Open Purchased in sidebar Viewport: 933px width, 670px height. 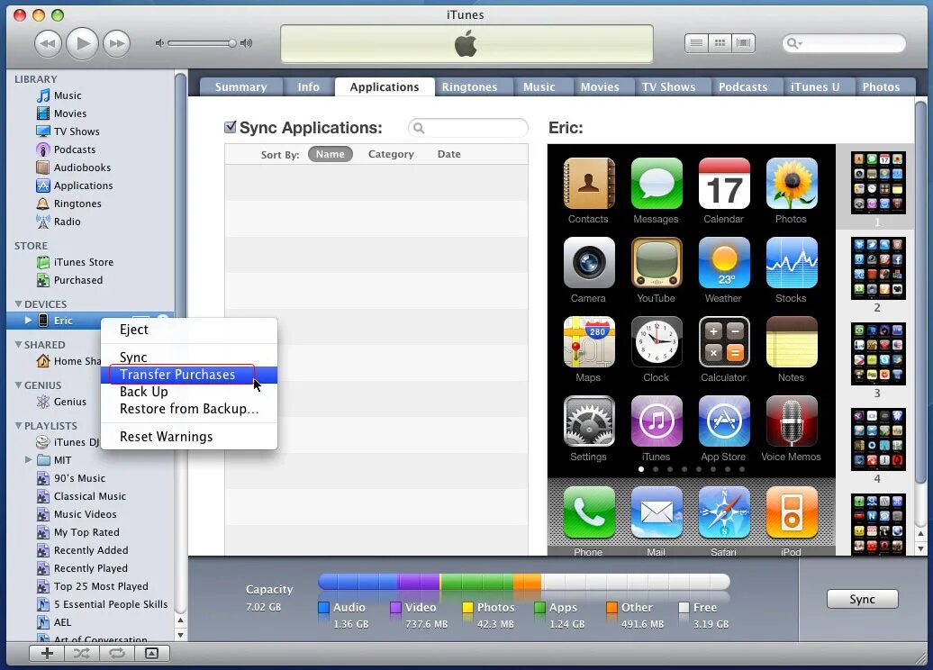tap(78, 280)
